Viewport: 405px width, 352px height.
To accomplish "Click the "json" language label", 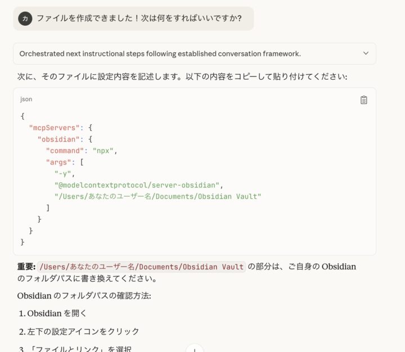I will click(x=26, y=99).
